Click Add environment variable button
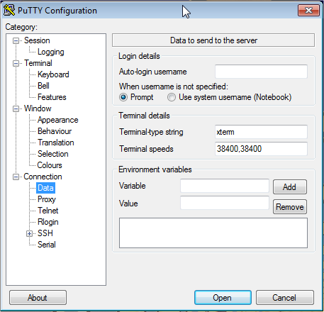Image resolution: width=324 pixels, height=312 pixels. (x=290, y=187)
